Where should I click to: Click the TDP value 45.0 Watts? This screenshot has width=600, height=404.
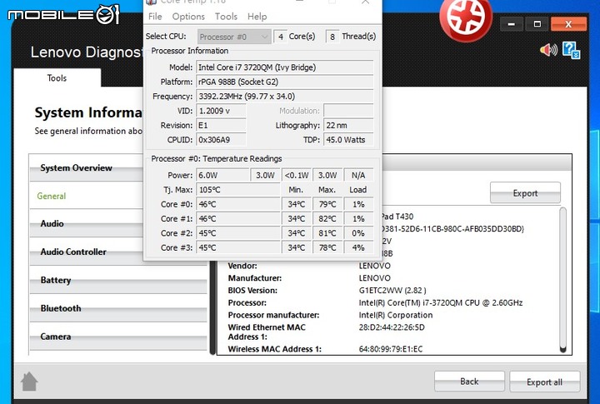point(348,140)
